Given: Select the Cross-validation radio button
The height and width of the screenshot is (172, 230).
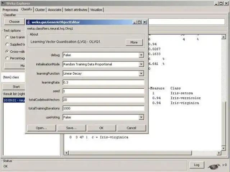Looking at the screenshot, I should tap(7, 51).
